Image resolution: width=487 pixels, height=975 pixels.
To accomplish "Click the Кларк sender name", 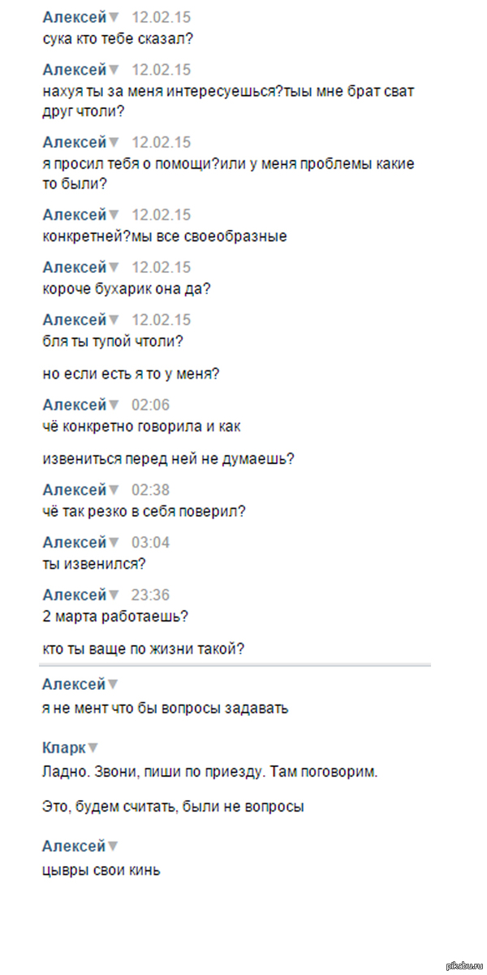I will [63, 747].
